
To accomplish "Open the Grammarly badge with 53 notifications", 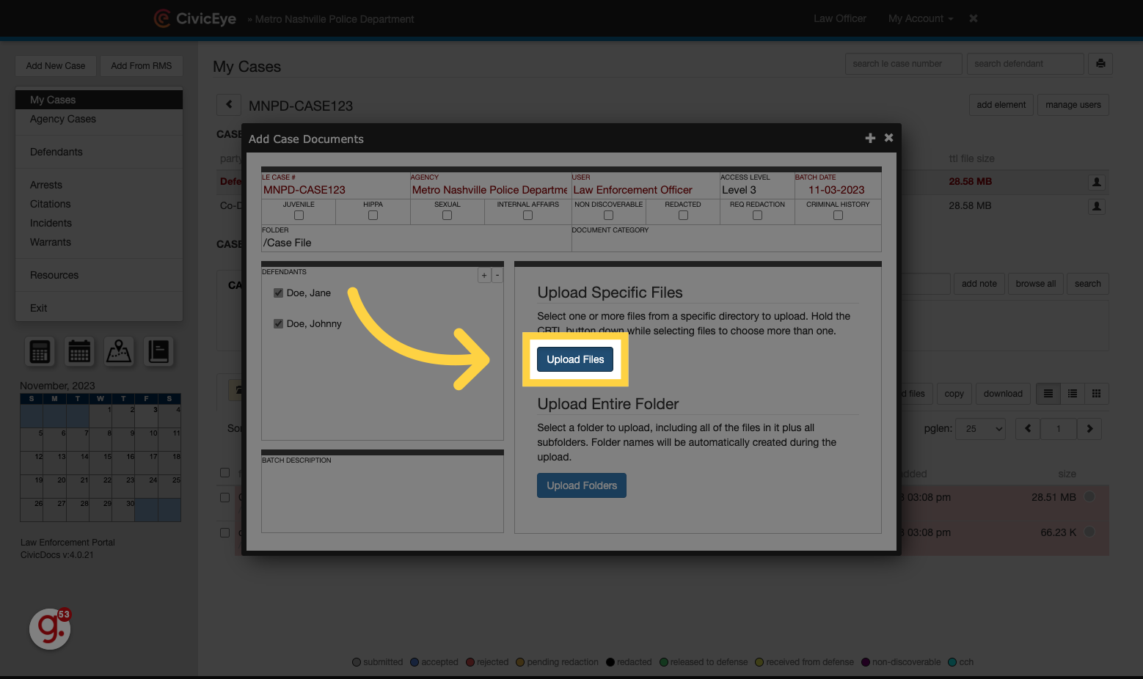I will [x=50, y=628].
